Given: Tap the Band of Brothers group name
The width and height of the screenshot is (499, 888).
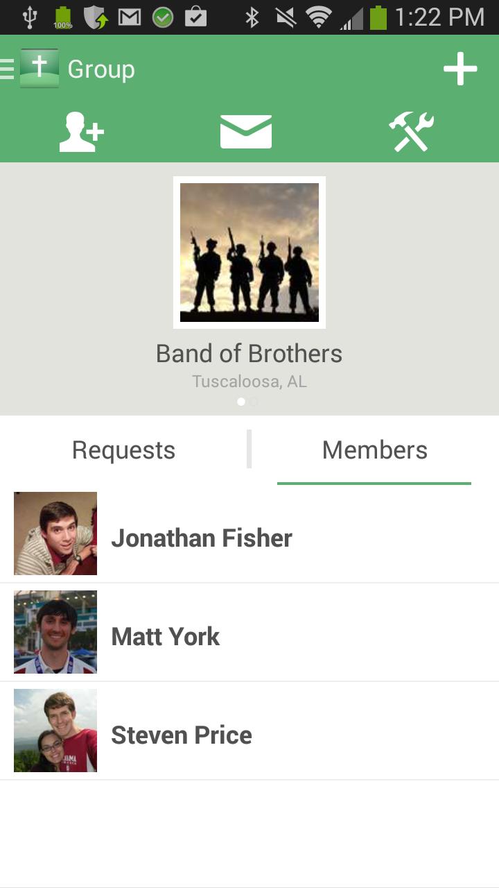Looking at the screenshot, I should click(x=249, y=354).
